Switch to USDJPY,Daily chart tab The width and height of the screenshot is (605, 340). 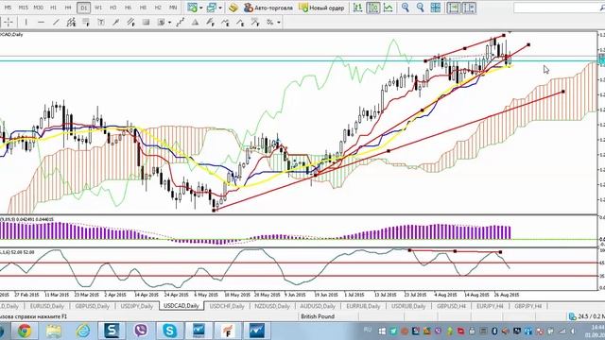(x=136, y=306)
